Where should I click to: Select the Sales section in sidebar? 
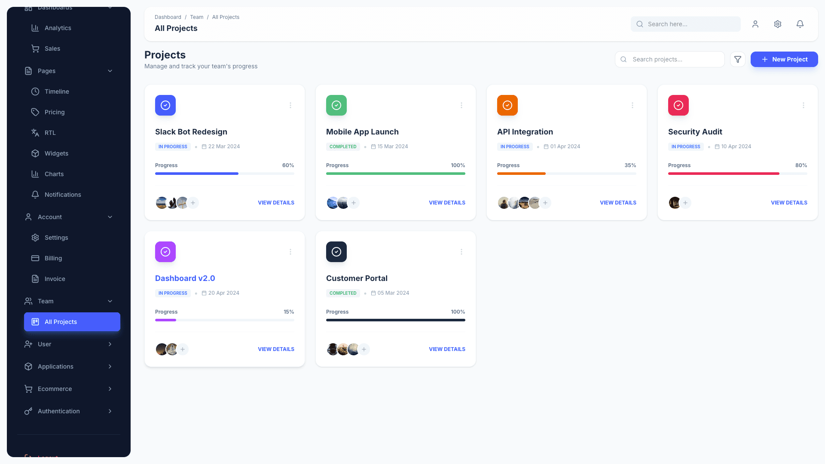pyautogui.click(x=52, y=48)
